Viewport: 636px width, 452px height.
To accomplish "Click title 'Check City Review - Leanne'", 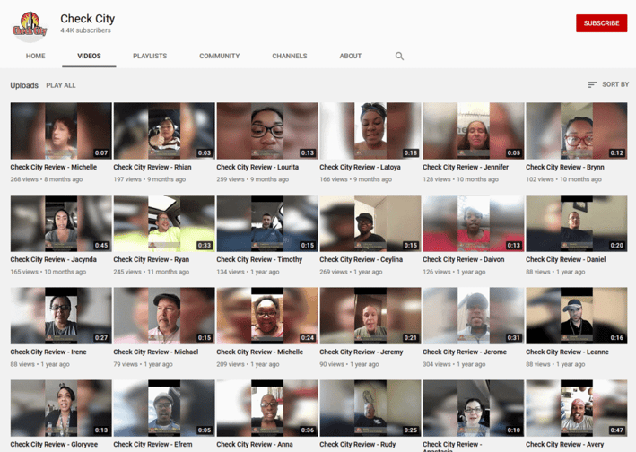I will pyautogui.click(x=567, y=352).
